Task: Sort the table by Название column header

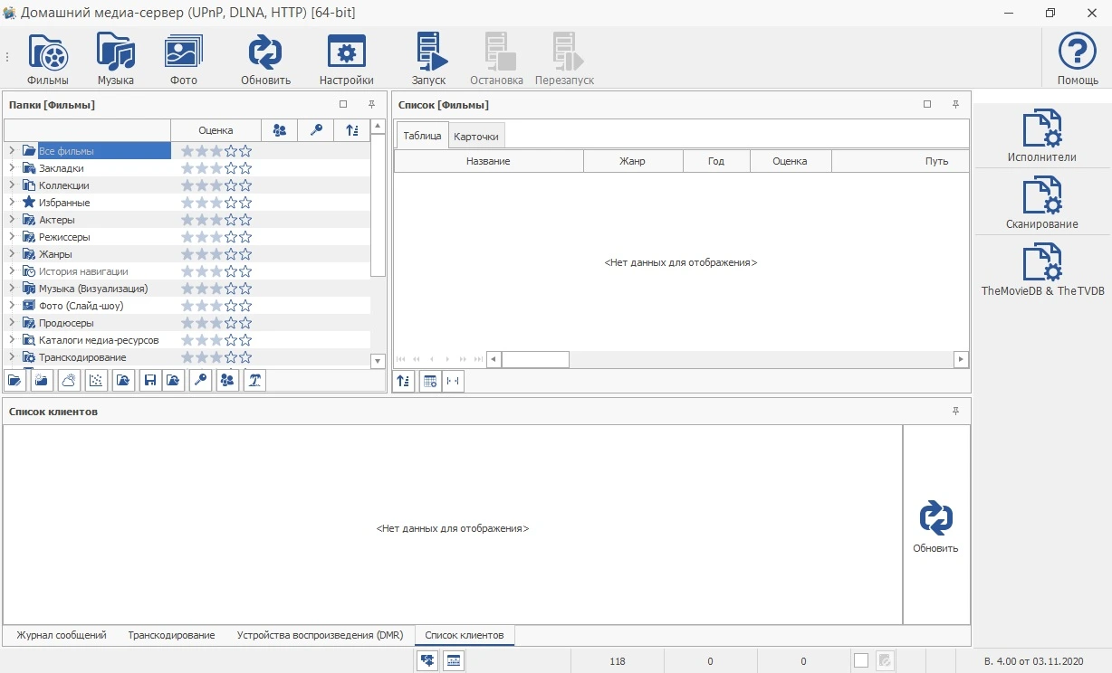Action: click(488, 161)
